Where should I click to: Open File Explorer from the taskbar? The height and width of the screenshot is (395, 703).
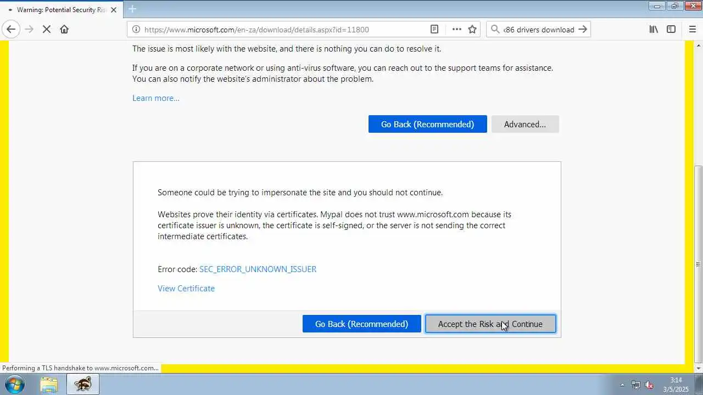[x=49, y=384]
